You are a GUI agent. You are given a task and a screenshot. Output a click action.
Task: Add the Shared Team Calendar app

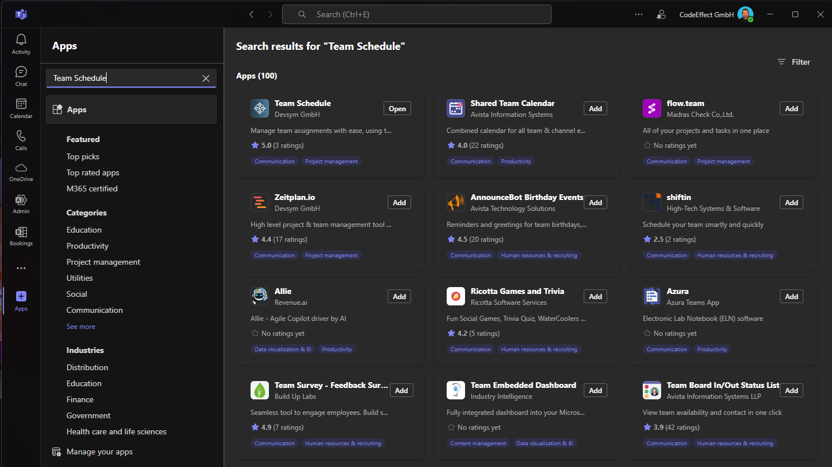click(x=595, y=109)
